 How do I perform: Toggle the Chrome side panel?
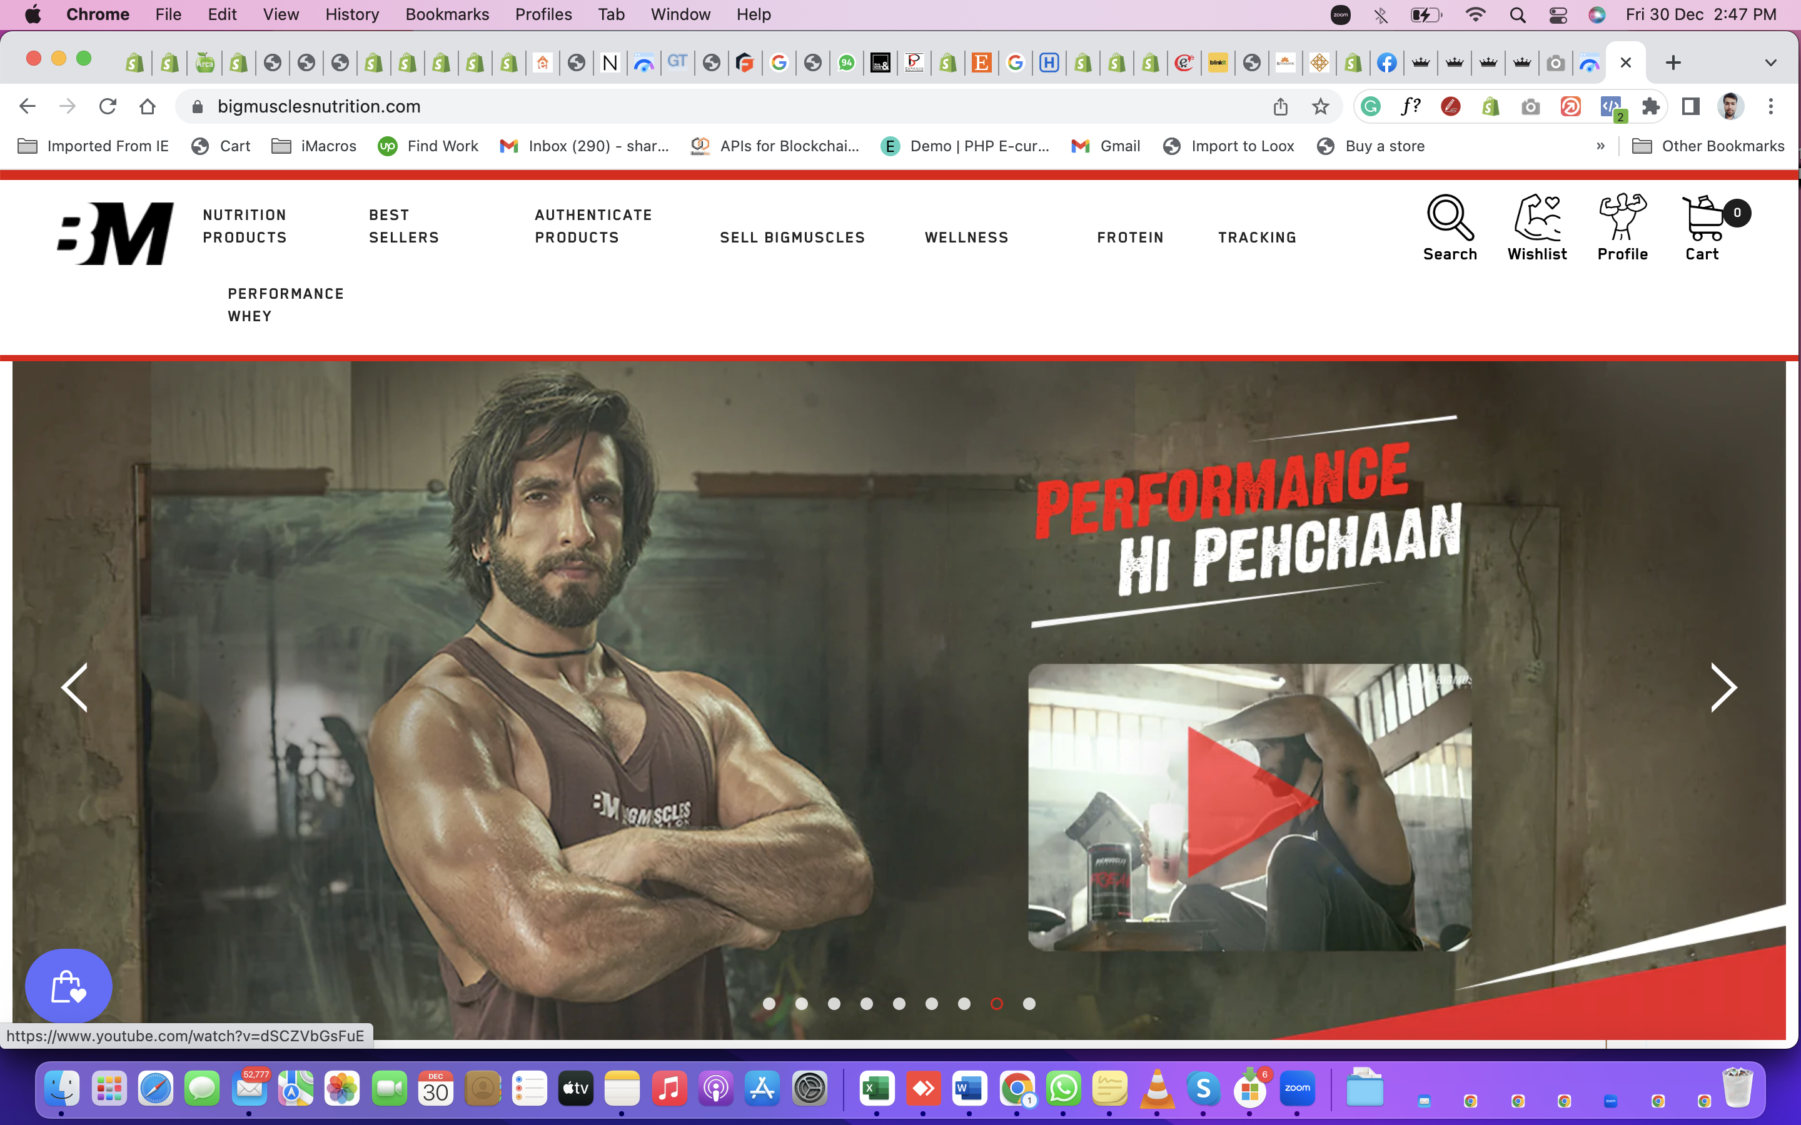[x=1691, y=106]
